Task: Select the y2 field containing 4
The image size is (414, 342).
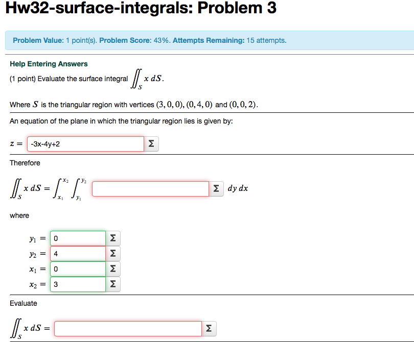Action: tap(77, 253)
